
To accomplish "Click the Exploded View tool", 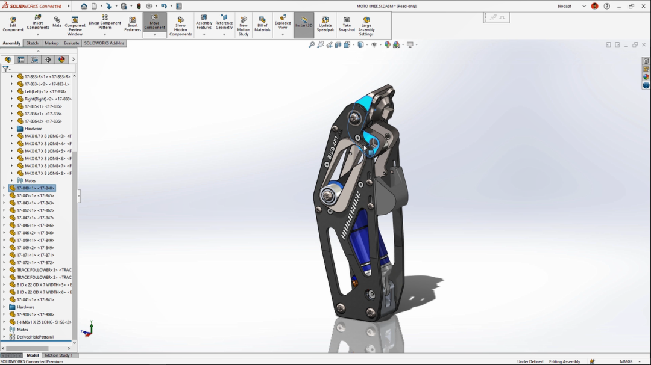I will 283,22.
